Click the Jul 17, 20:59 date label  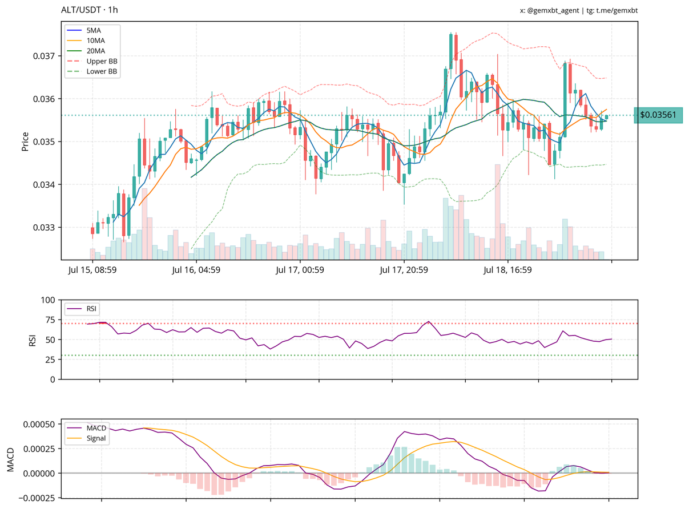(x=404, y=270)
